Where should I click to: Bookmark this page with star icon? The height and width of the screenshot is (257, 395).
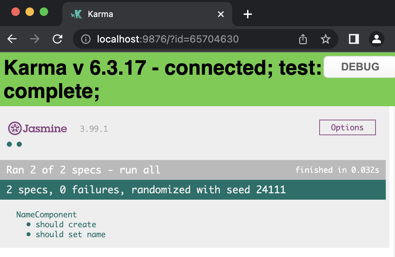tap(325, 39)
